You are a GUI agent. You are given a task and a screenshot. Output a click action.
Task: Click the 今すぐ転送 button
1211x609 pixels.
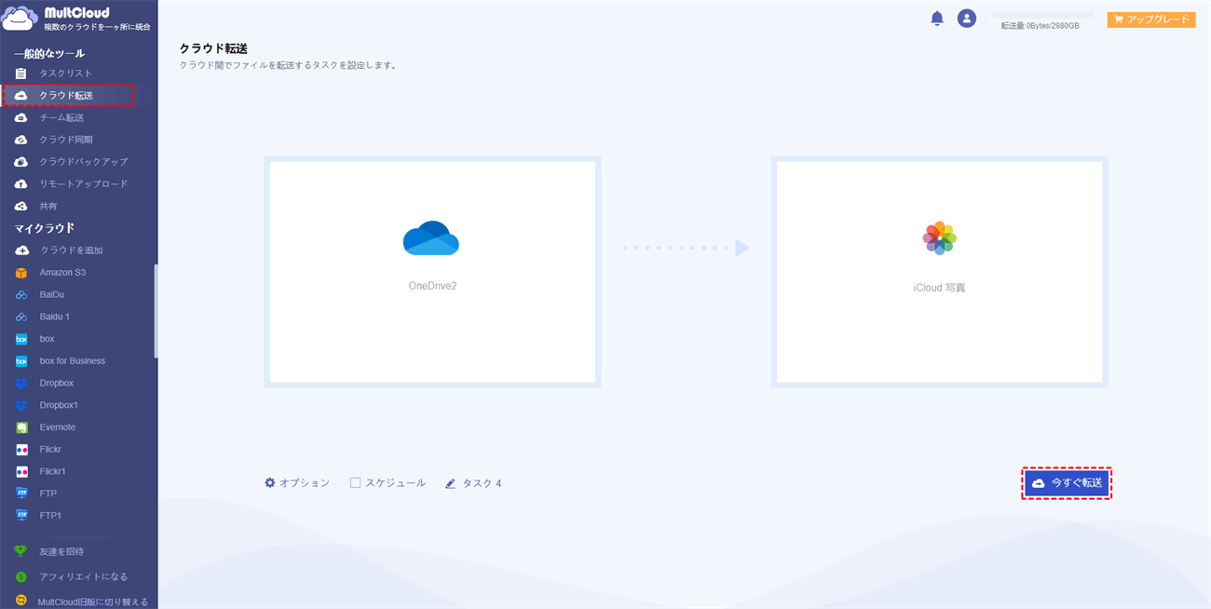pos(1067,483)
